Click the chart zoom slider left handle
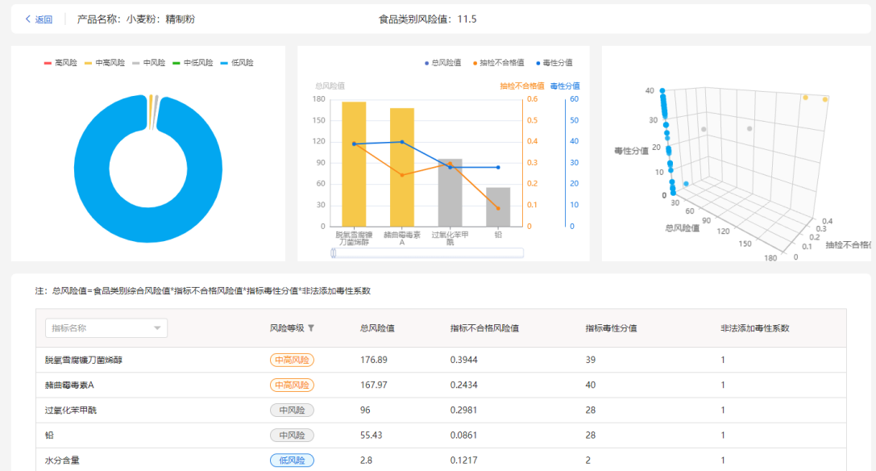876x471 pixels. [x=334, y=253]
